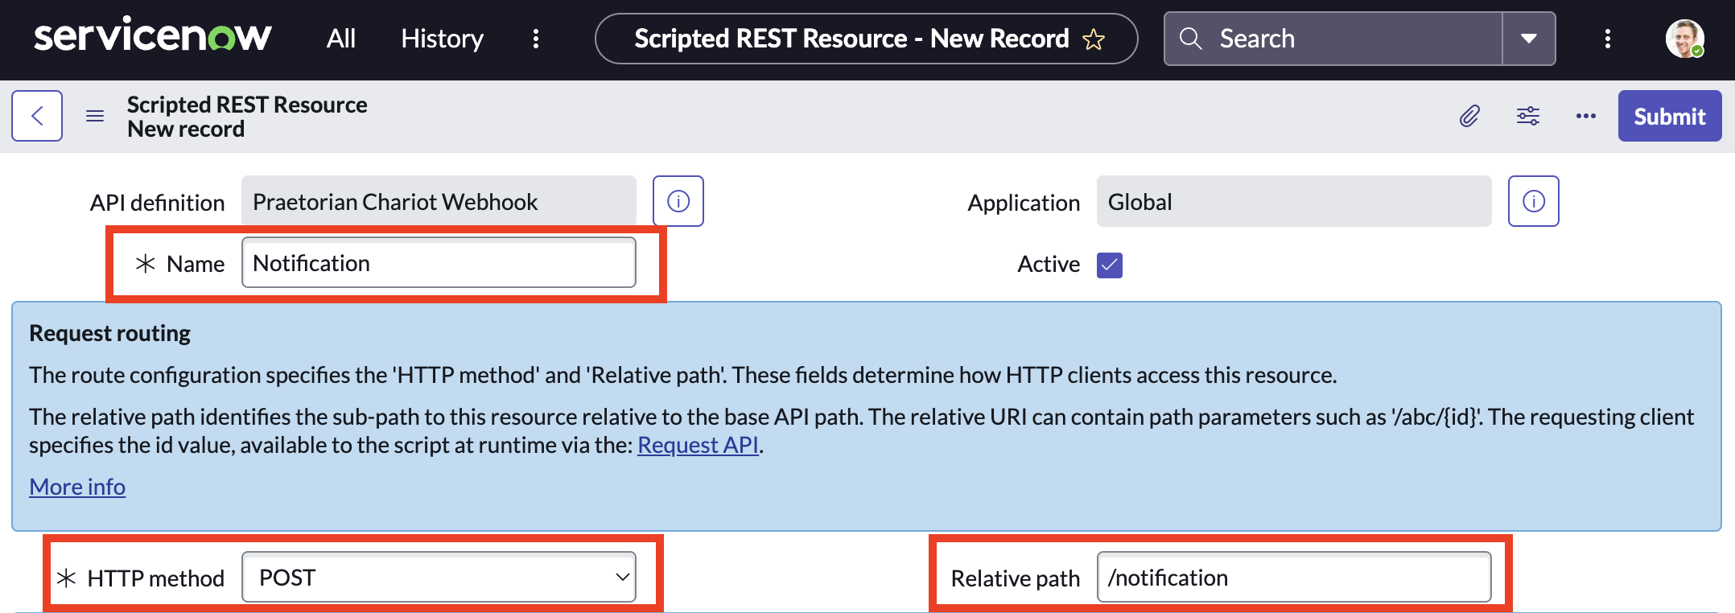Click the 'Request routing' heading text
The image size is (1735, 613).
pos(109,333)
